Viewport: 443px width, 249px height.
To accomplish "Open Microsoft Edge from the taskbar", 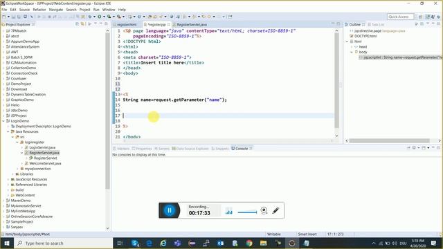I will [x=150, y=243].
